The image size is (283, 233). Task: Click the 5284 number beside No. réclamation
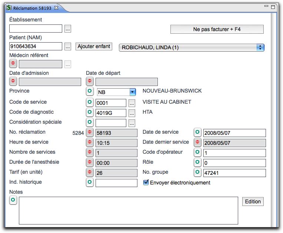coord(78,133)
